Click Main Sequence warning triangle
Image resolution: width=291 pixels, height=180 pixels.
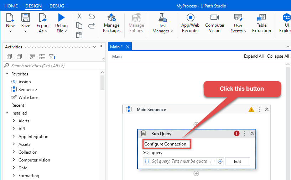click(251, 109)
